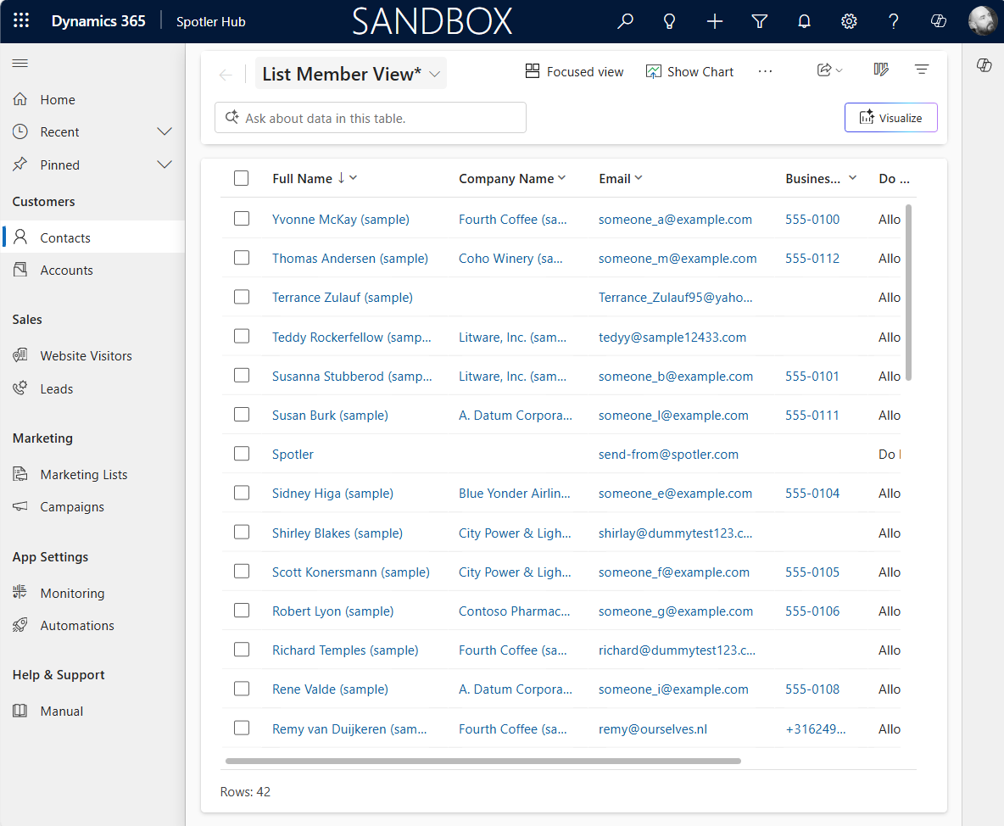Click the grid's horizontal scrollbar
Screen dimensions: 1004x826
tap(483, 762)
